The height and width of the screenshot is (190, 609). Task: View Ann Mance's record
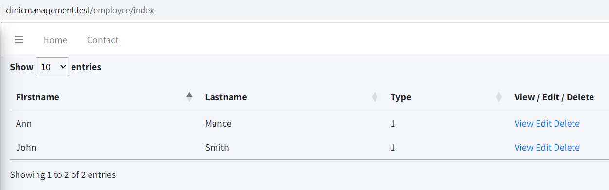(524, 124)
